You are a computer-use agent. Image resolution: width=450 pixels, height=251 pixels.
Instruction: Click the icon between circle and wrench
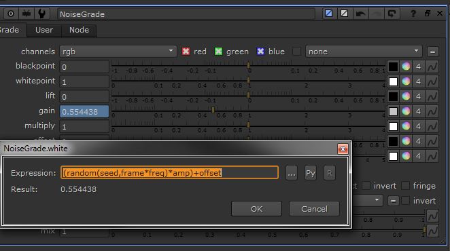[27, 14]
